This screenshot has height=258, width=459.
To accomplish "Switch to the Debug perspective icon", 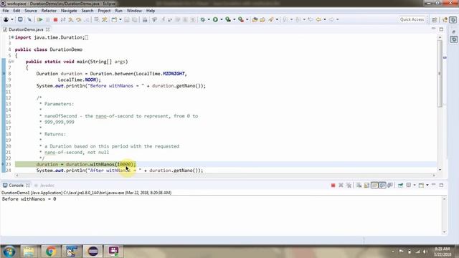I will click(x=453, y=19).
